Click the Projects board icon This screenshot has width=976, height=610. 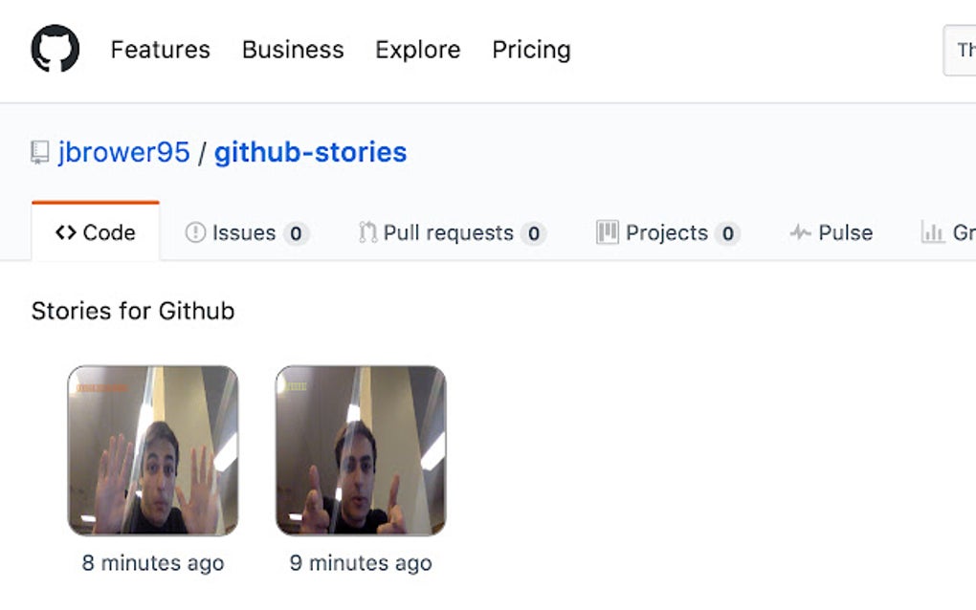click(608, 232)
